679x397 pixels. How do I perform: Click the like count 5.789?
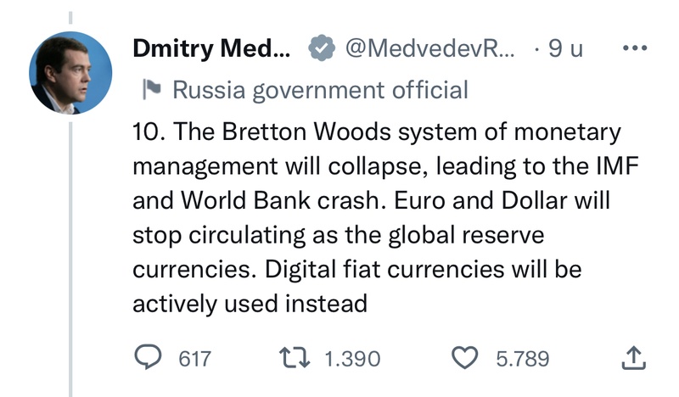(x=523, y=359)
